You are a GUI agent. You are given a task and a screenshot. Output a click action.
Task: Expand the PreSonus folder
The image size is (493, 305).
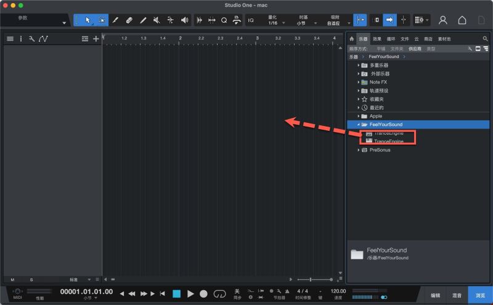[358, 150]
